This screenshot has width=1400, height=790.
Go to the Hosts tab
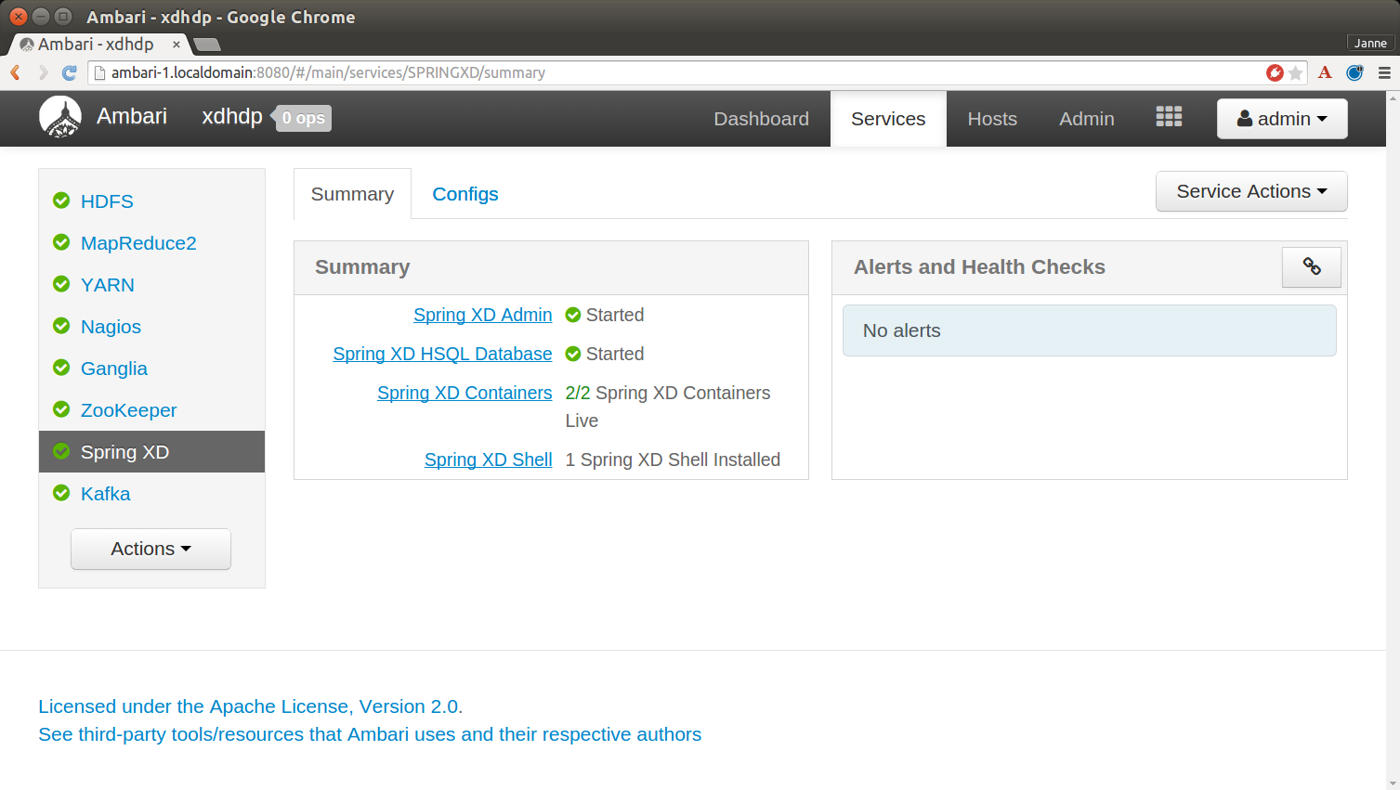(992, 119)
